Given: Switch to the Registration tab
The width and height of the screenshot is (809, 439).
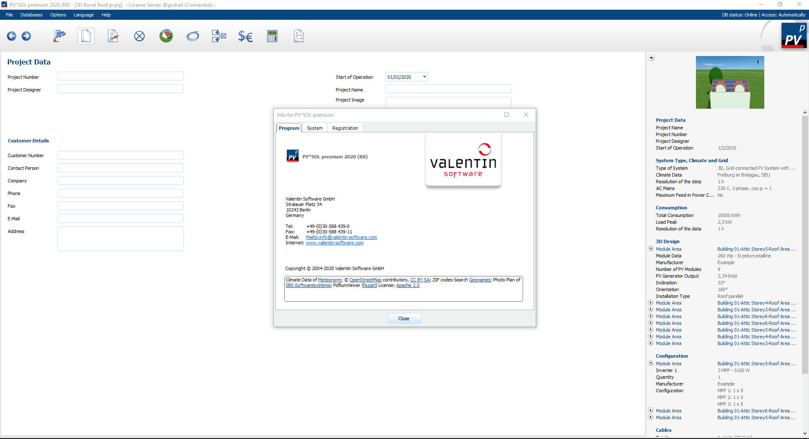Looking at the screenshot, I should click(345, 128).
